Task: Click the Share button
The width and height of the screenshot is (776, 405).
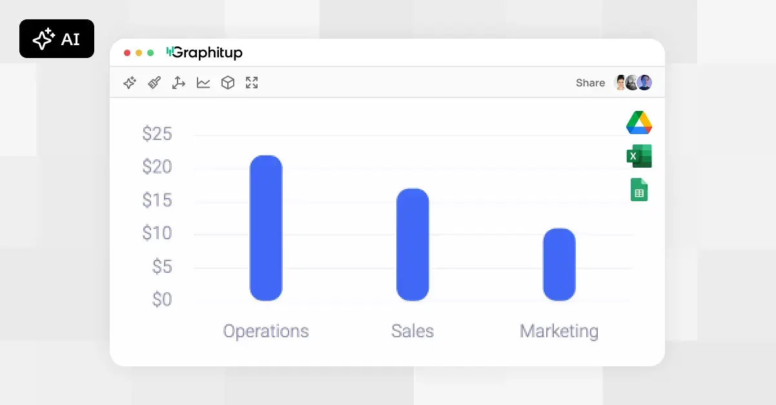Action: click(x=589, y=83)
